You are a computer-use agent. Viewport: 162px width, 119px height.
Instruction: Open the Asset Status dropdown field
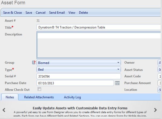tap(159, 69)
